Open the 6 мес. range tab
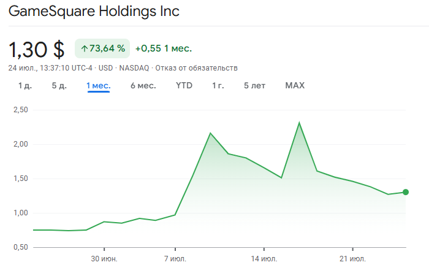 click(143, 85)
